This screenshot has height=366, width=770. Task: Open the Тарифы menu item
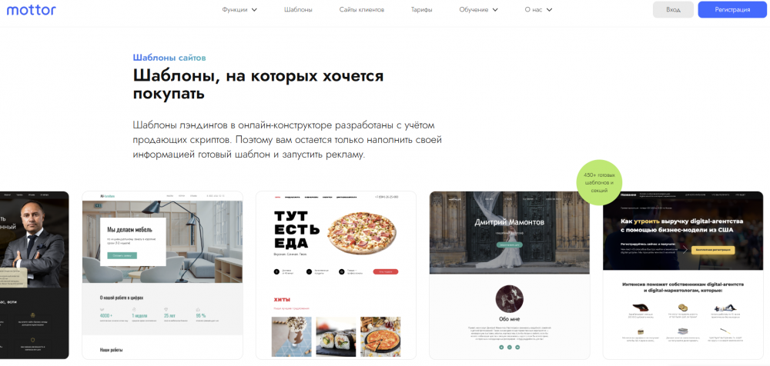click(x=421, y=10)
